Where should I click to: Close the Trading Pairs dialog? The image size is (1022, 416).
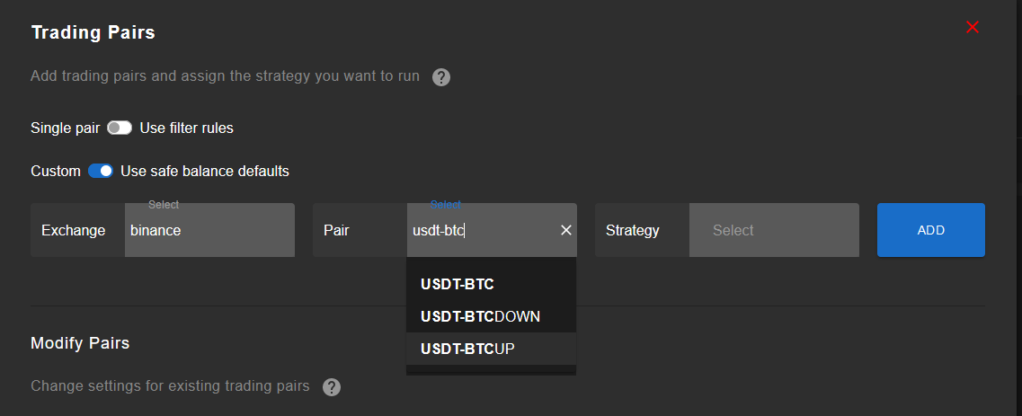click(x=972, y=27)
